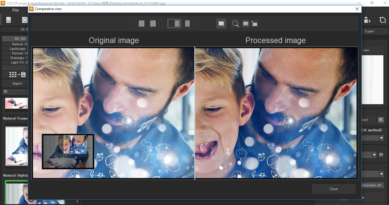Open the dropdown above optimisation off
389x205 pixels.
click(381, 174)
